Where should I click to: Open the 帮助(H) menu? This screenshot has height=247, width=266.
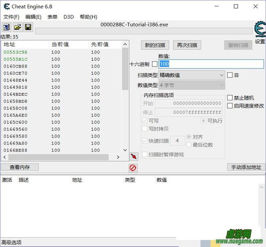pos(88,17)
